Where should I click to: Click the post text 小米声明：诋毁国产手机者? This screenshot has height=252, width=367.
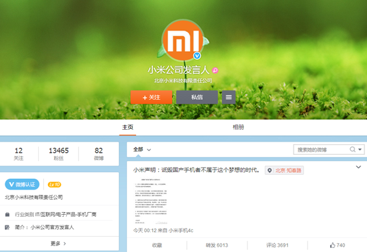[196, 170]
